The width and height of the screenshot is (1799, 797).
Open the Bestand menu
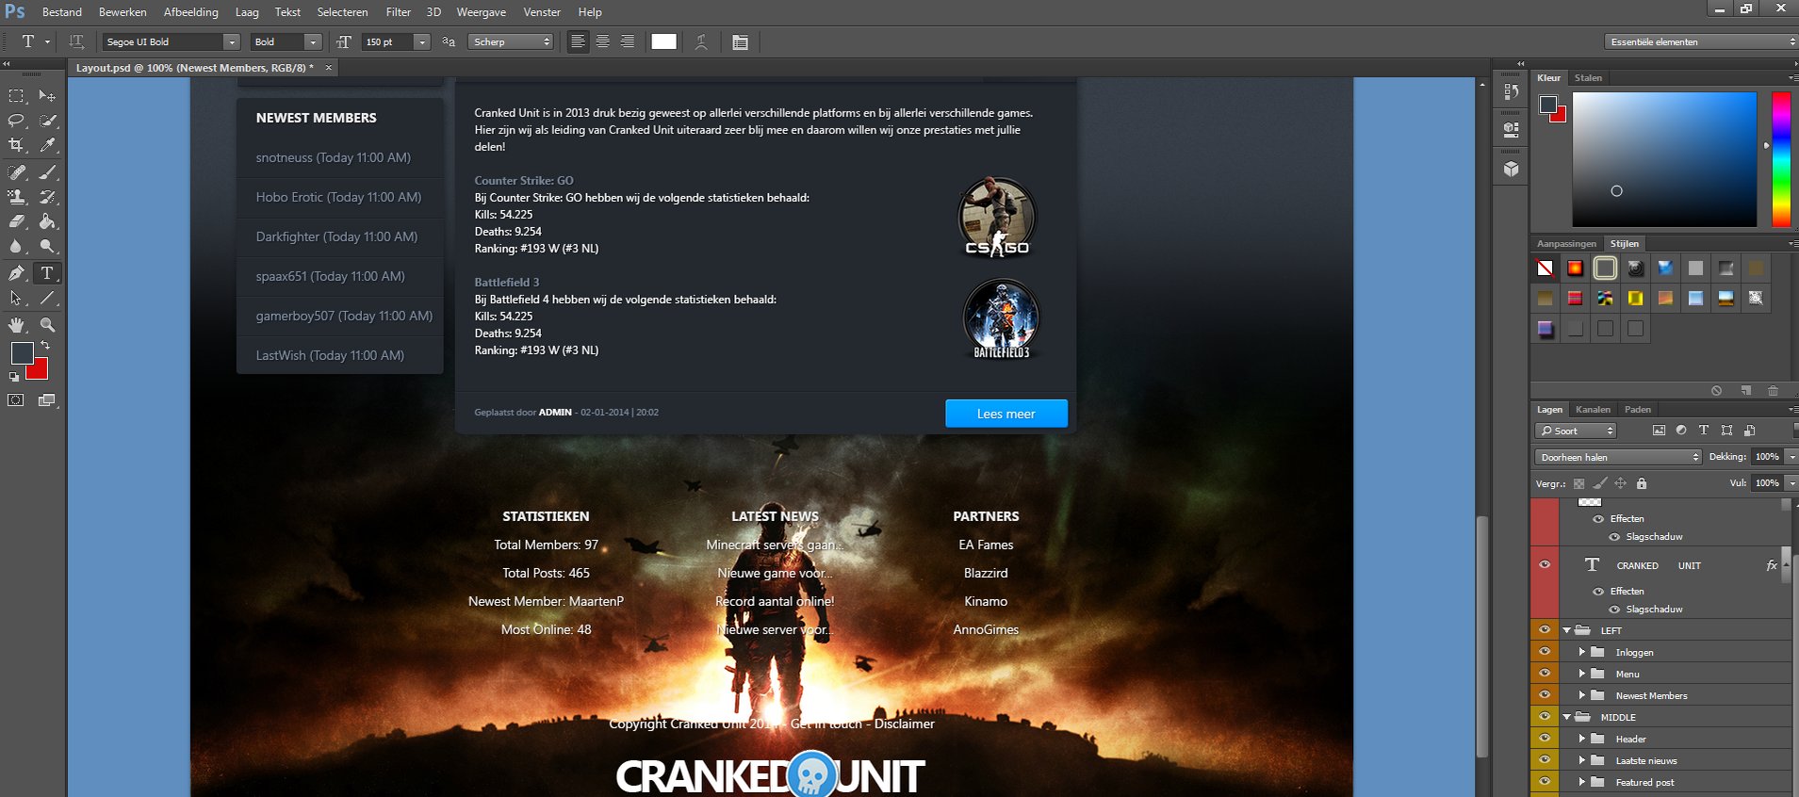62,12
